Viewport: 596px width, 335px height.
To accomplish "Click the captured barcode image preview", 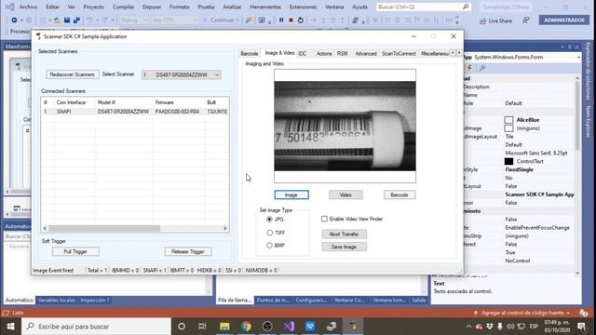I will click(345, 127).
